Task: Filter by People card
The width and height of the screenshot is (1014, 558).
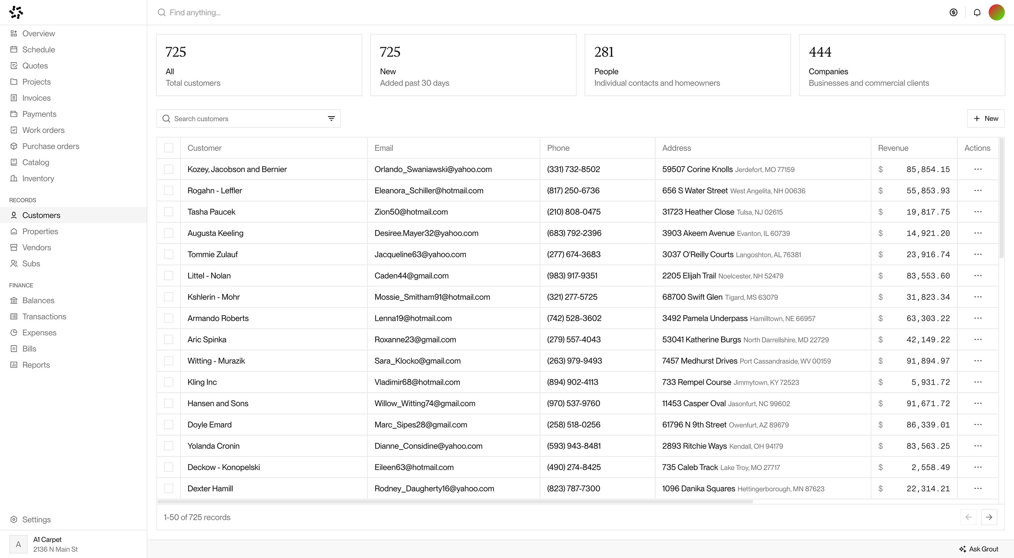Action: [688, 65]
